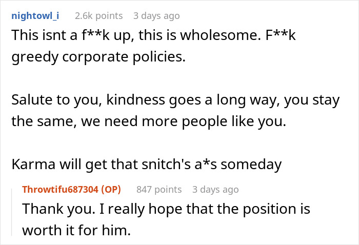This screenshot has width=359, height=245.
Task: Click the reply line starting 'Thank you.'
Action: pos(166,210)
